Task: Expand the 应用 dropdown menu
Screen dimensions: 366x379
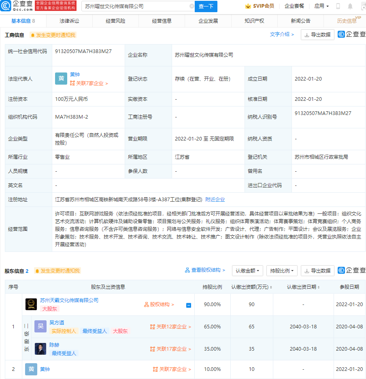Action: point(321,6)
